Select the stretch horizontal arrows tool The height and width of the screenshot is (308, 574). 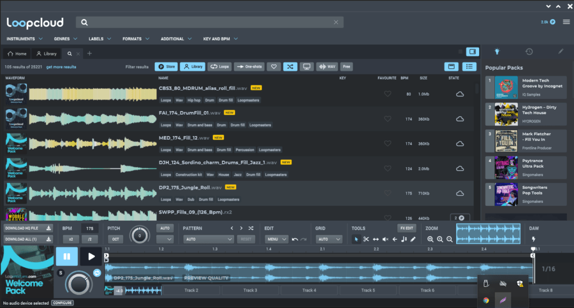[376, 239]
